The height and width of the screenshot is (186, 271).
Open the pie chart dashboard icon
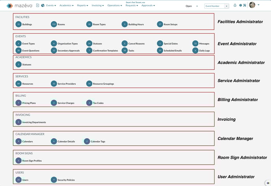pos(43,6)
